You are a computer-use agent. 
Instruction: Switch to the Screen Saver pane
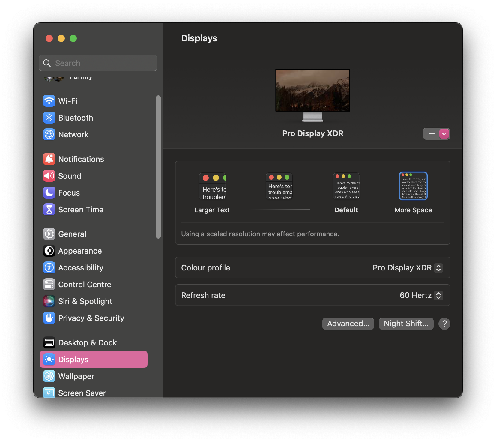coord(94,392)
